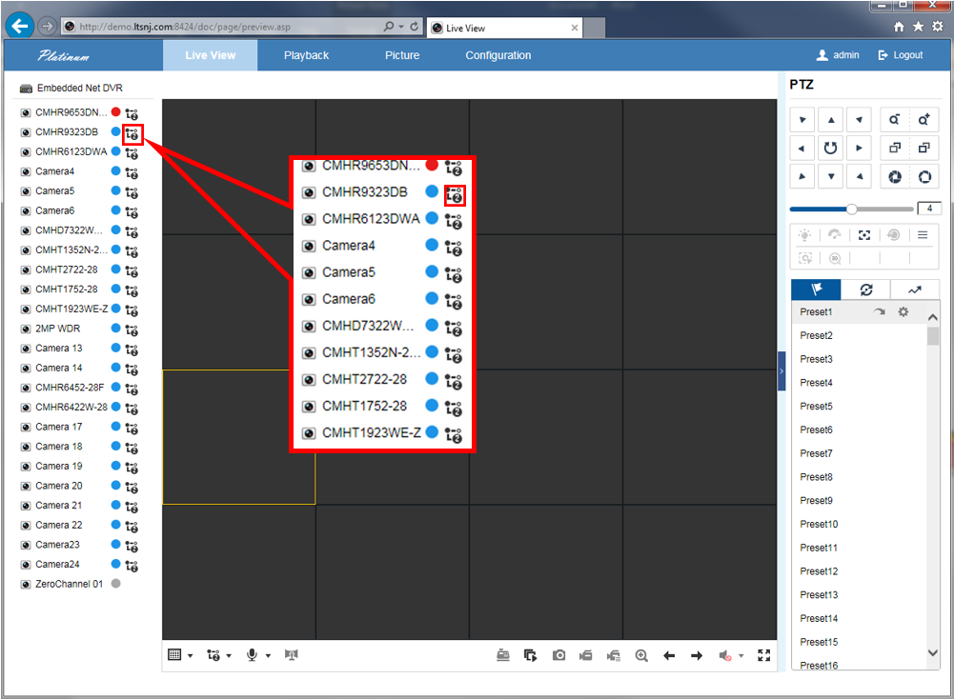This screenshot has width=954, height=699.
Task: Enable digital zoom magnifier in bottom toolbar
Action: click(x=641, y=655)
